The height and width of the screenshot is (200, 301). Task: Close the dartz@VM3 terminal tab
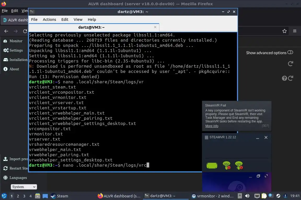pyautogui.click(x=155, y=27)
